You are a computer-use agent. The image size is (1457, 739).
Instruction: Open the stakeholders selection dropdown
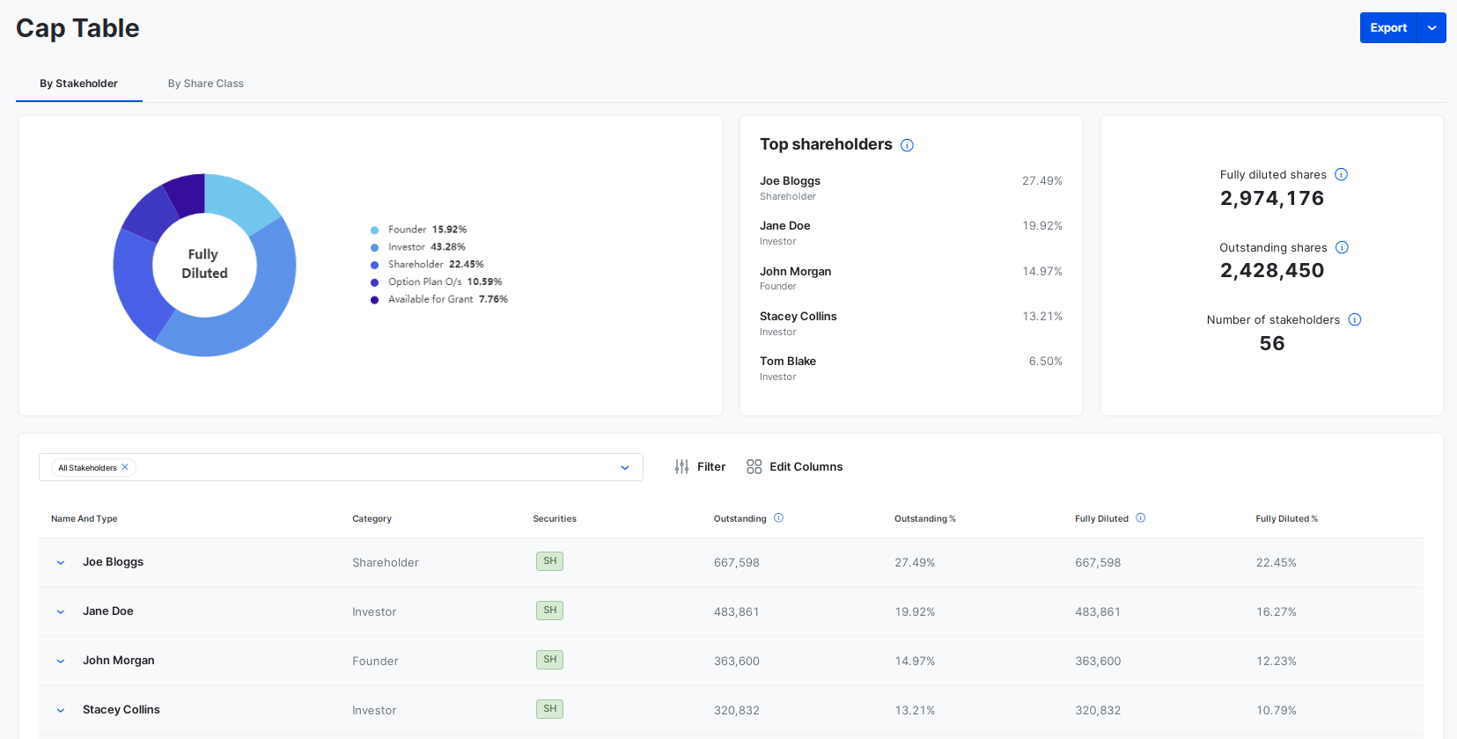click(x=624, y=468)
